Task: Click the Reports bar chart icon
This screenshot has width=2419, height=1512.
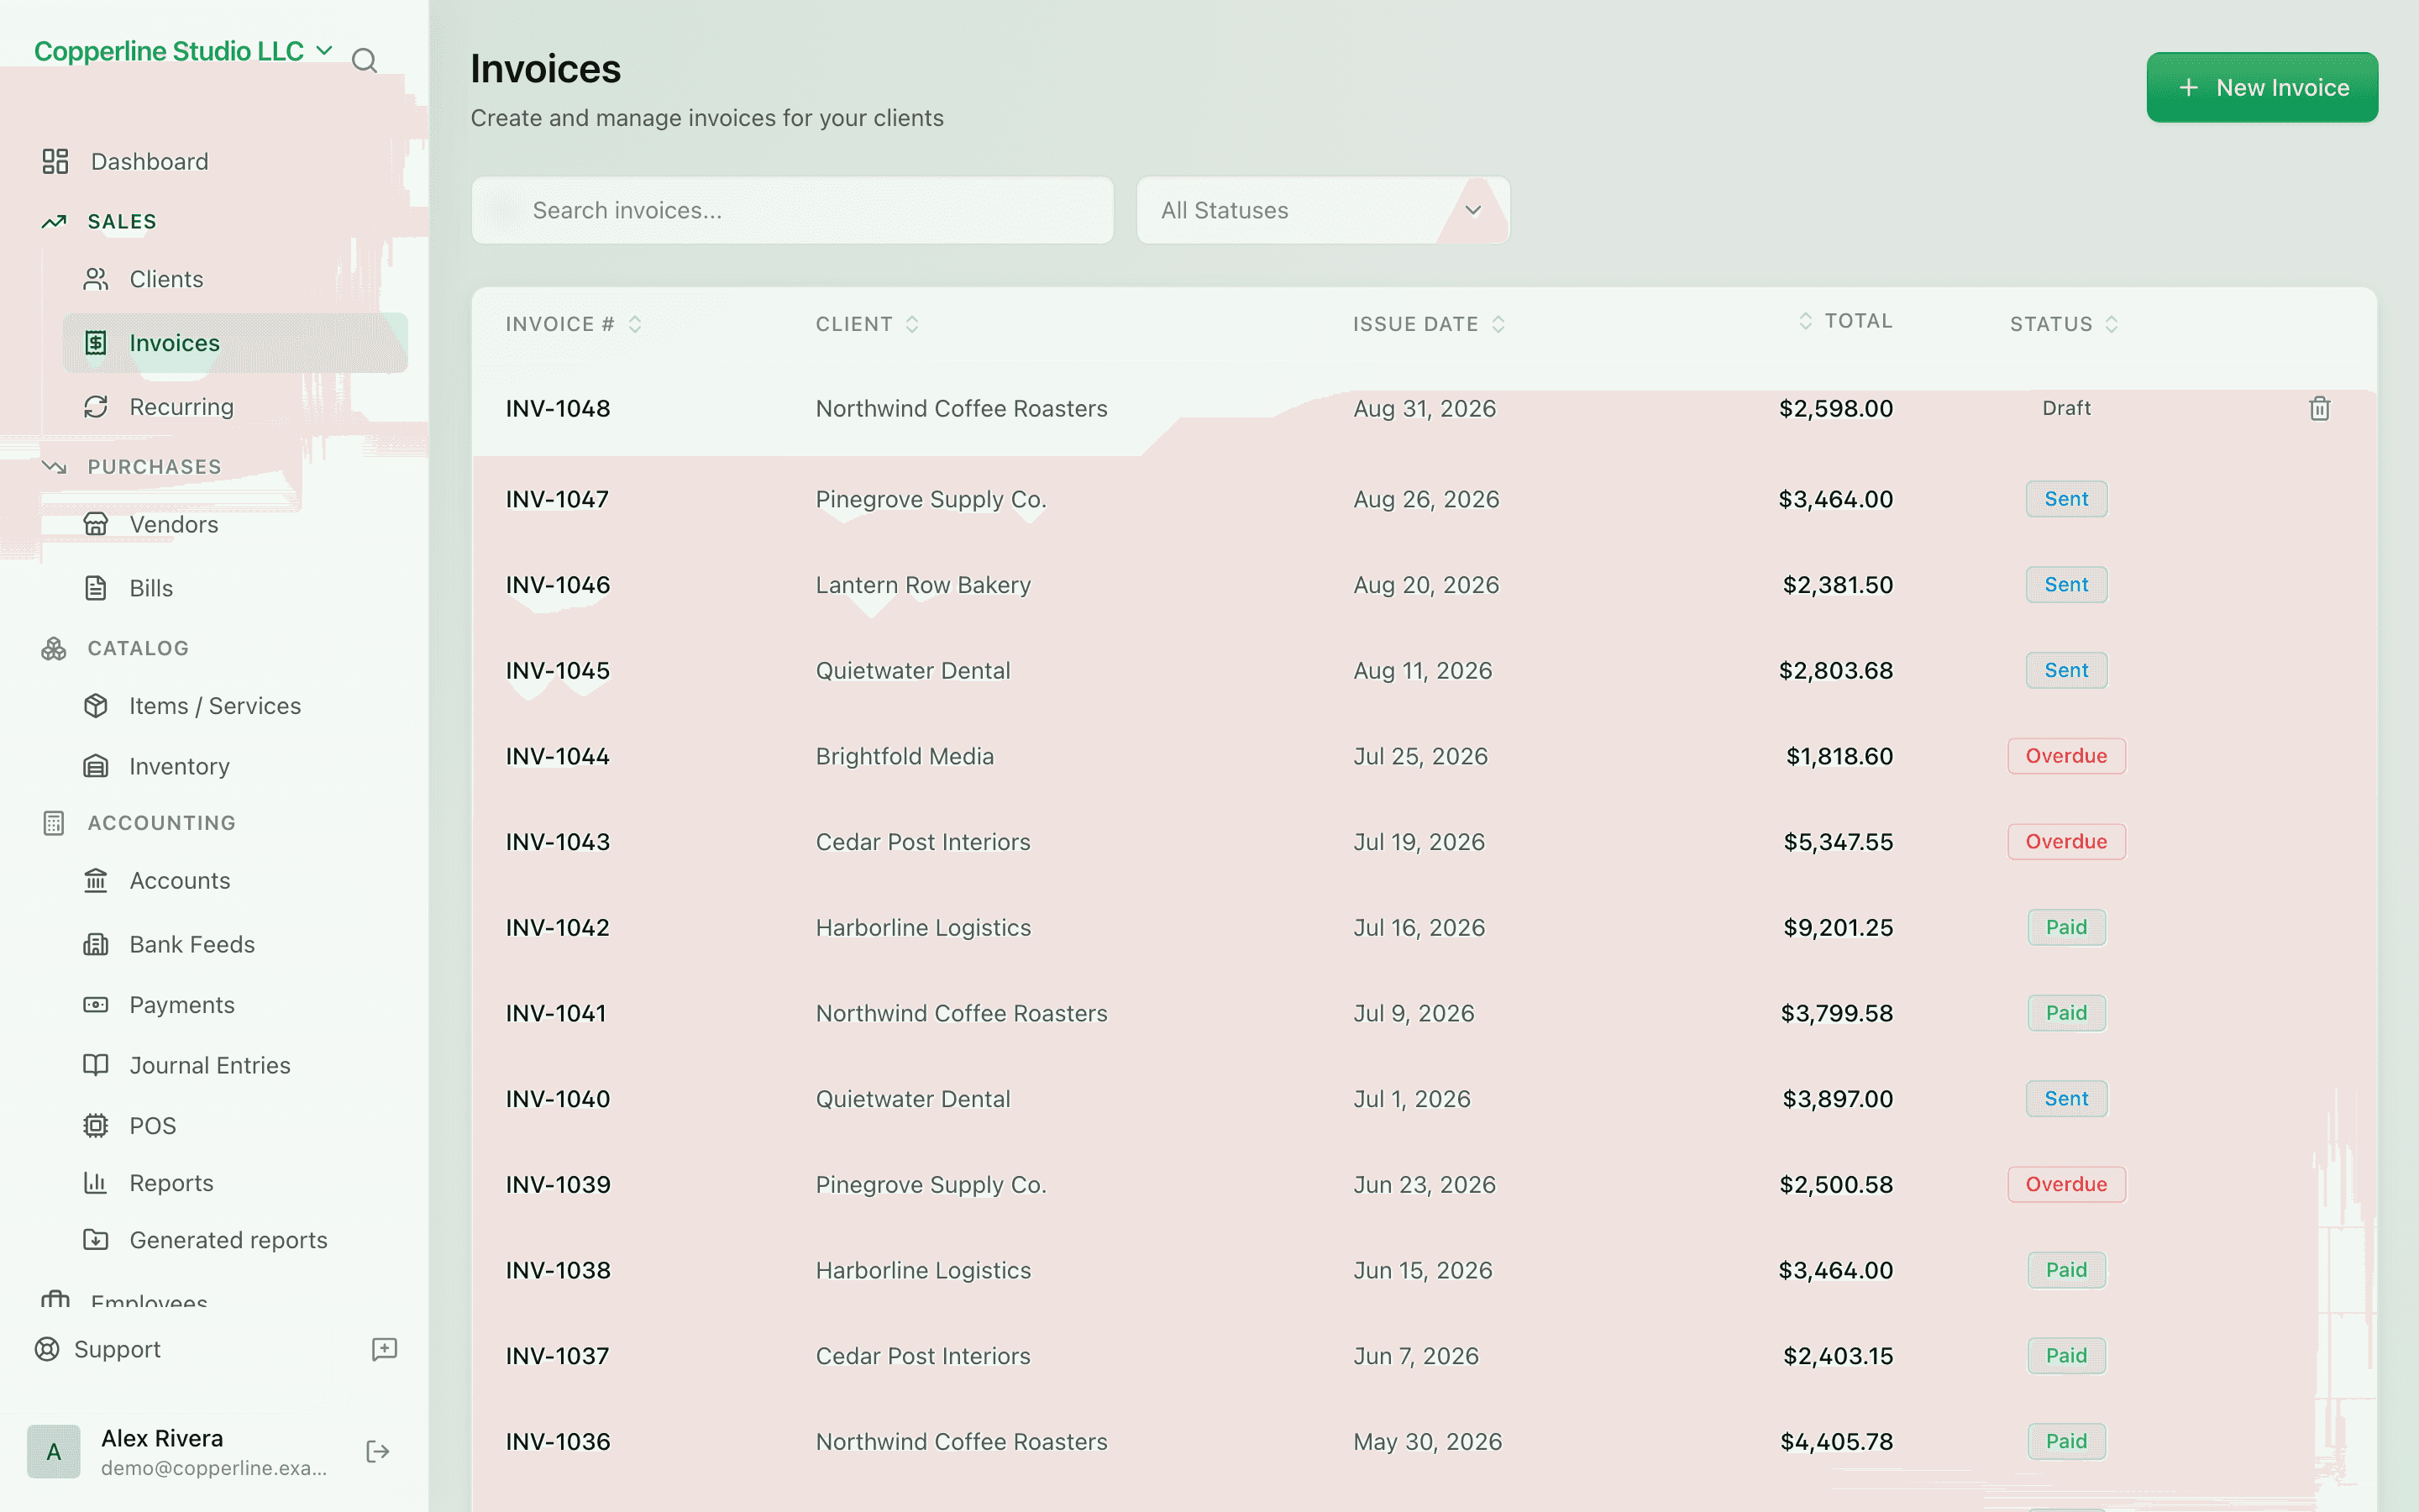Action: click(96, 1183)
